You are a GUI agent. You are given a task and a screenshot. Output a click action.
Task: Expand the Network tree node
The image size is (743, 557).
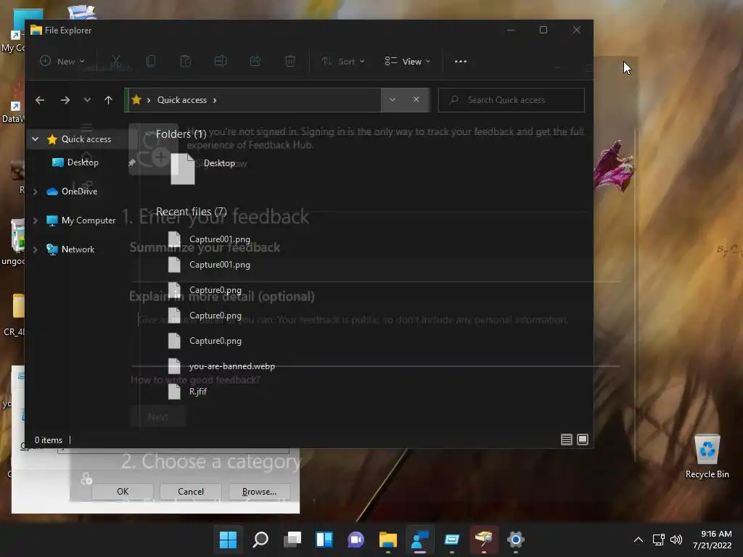point(35,249)
